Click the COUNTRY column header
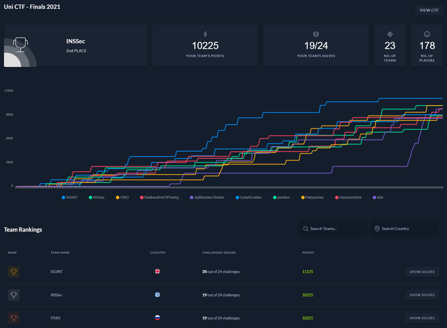 coord(158,253)
